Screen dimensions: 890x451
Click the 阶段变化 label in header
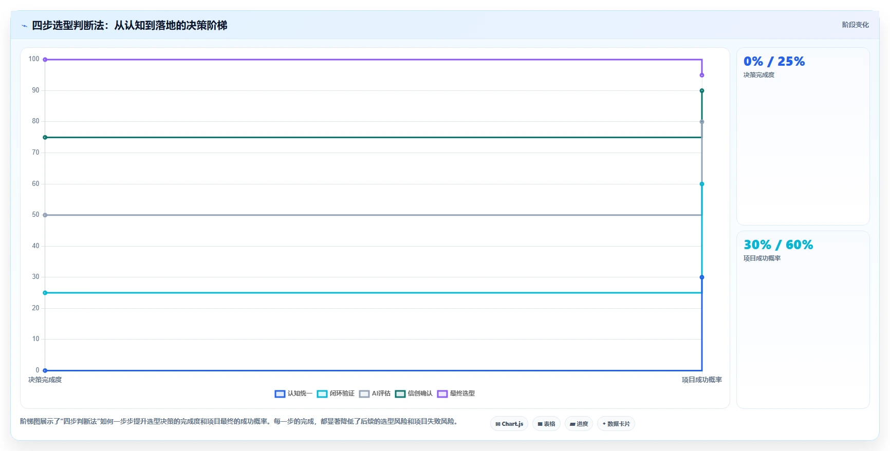click(x=855, y=25)
